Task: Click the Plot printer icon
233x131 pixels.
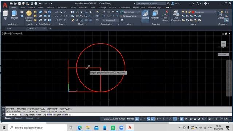Action: pyautogui.click(x=36, y=3)
